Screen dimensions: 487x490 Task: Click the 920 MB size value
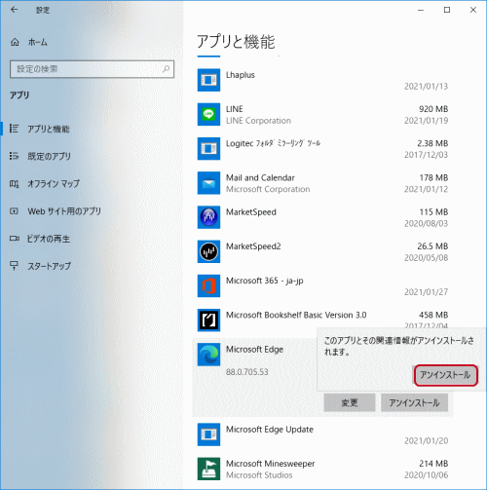tap(433, 109)
